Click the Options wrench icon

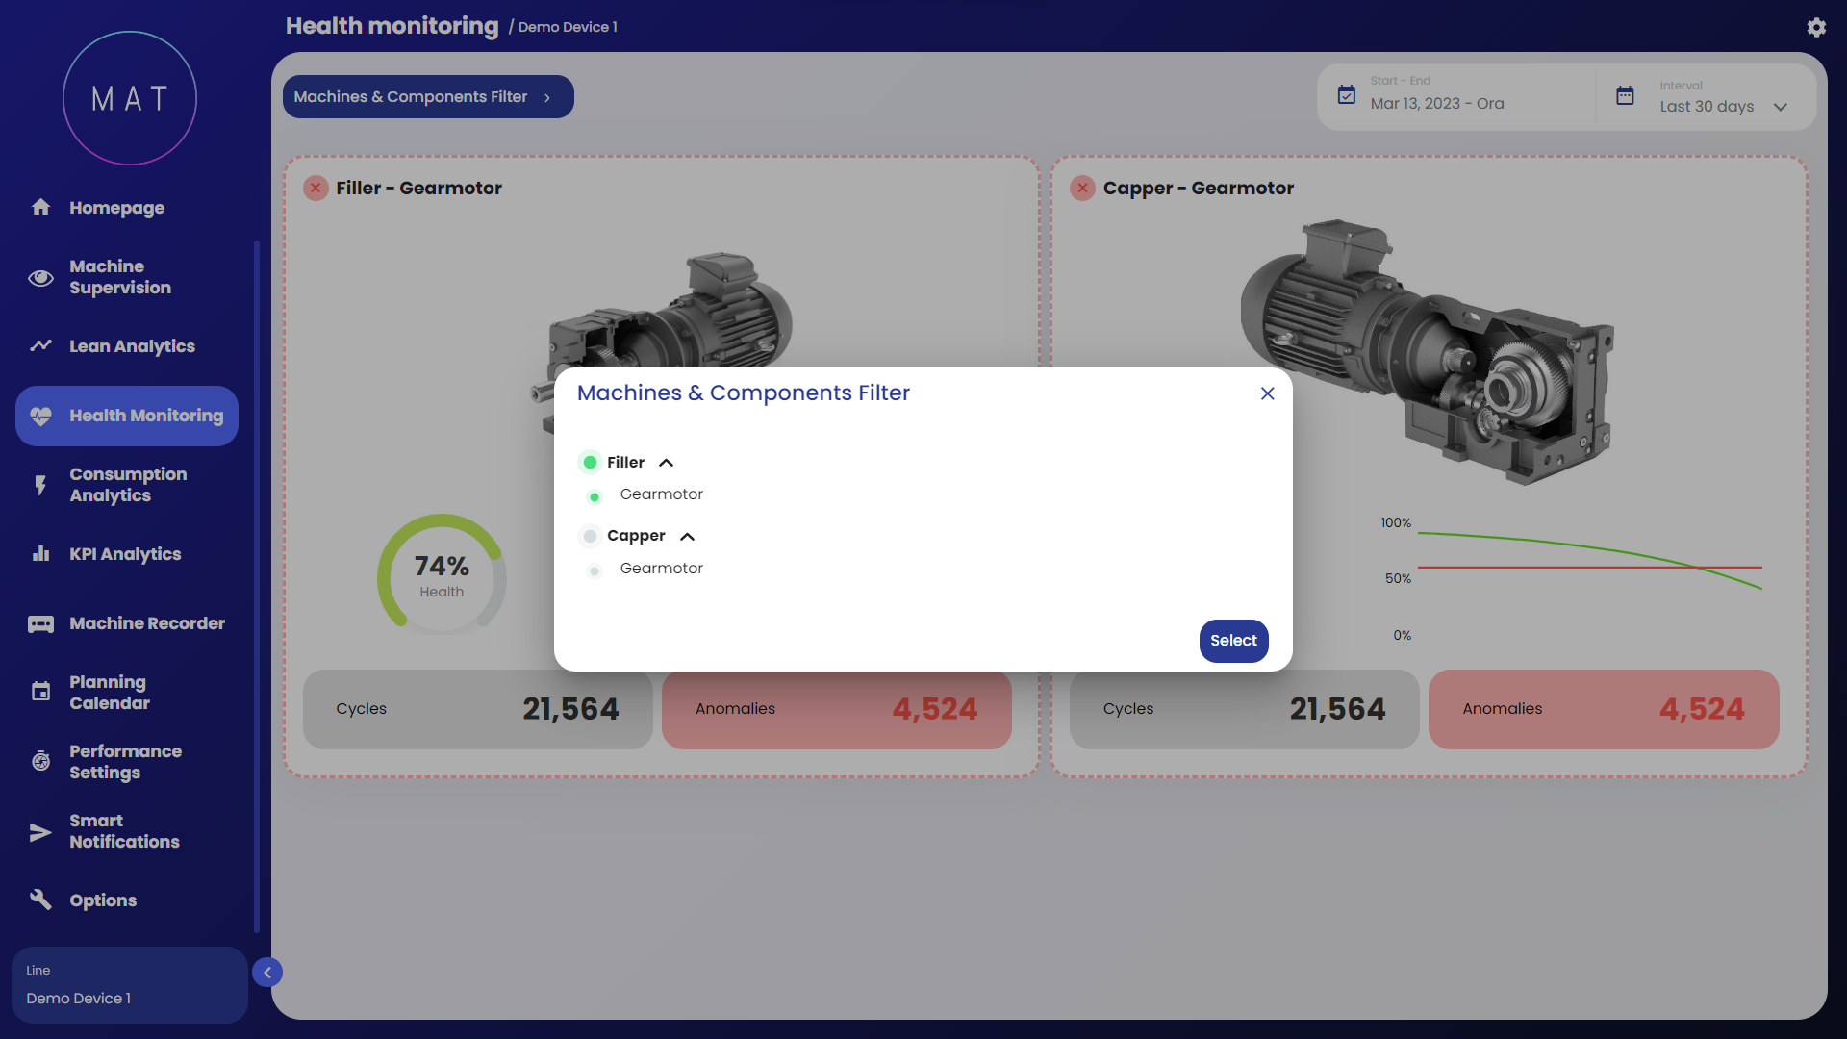pyautogui.click(x=40, y=900)
